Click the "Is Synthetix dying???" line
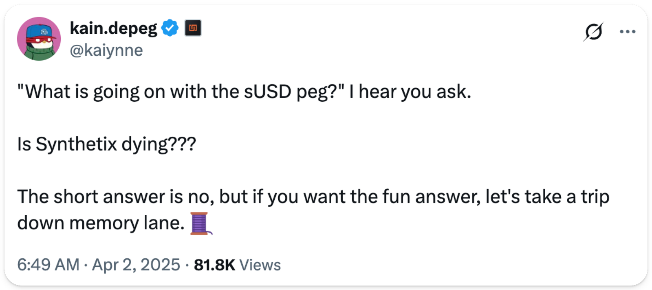The height and width of the screenshot is (290, 652). pyautogui.click(x=106, y=144)
